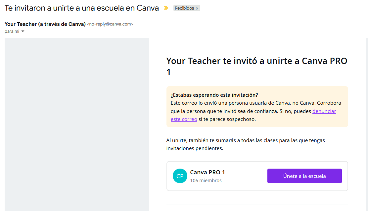Open the este correo link
Screen dimensions: 368x211
pos(184,119)
